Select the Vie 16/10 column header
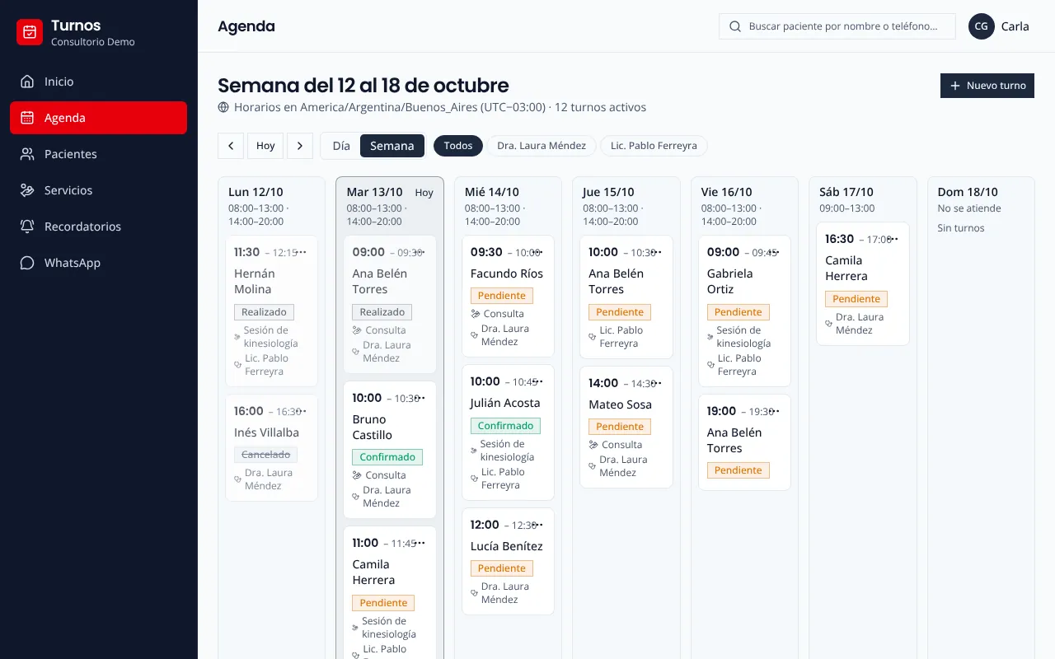 pyautogui.click(x=727, y=192)
